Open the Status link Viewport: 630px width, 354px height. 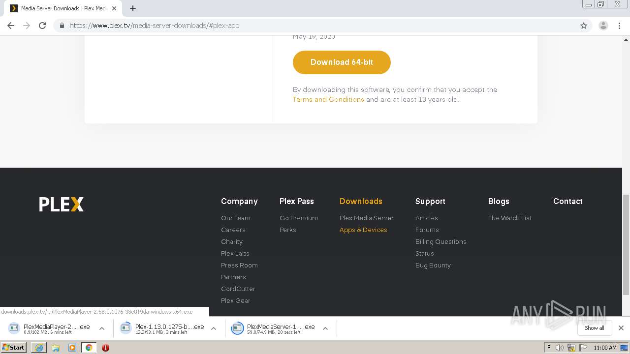[x=425, y=253]
